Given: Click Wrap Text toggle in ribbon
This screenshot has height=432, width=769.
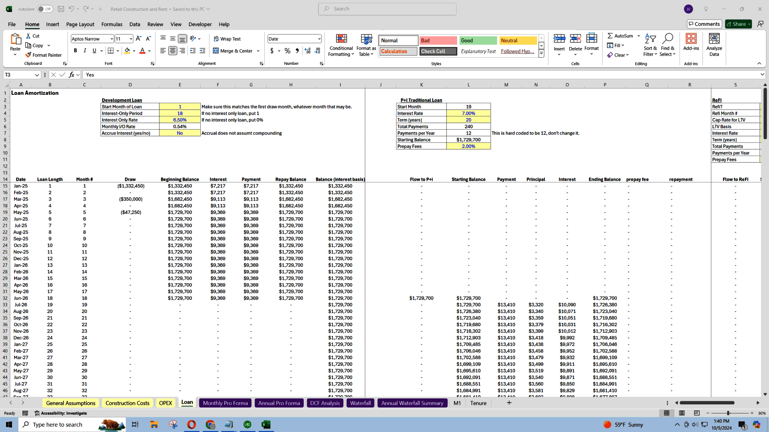Looking at the screenshot, I should pos(228,38).
